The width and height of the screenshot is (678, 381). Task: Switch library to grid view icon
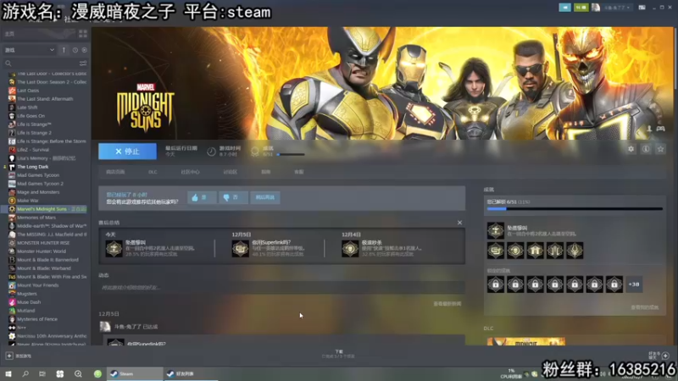click(83, 34)
